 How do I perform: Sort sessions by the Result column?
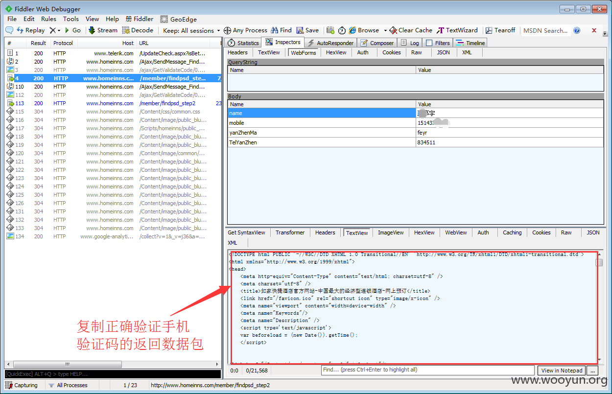(38, 43)
